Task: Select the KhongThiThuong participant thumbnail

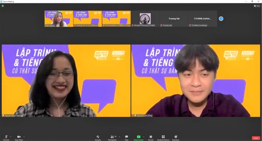Action: point(145,18)
